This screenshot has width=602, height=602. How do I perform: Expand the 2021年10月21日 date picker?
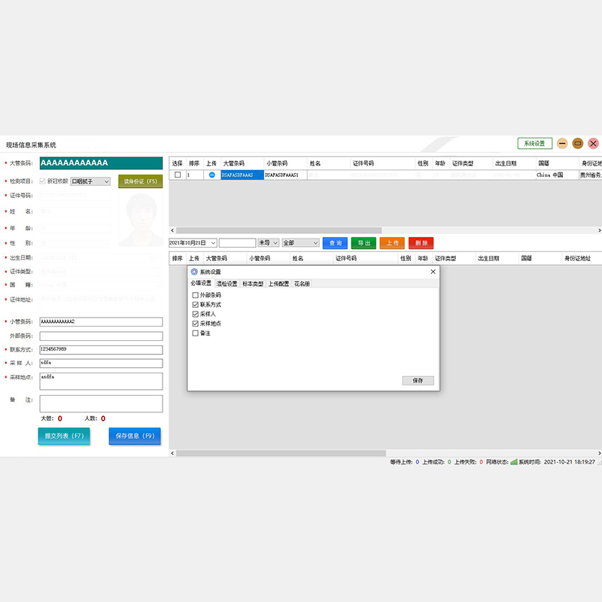213,243
